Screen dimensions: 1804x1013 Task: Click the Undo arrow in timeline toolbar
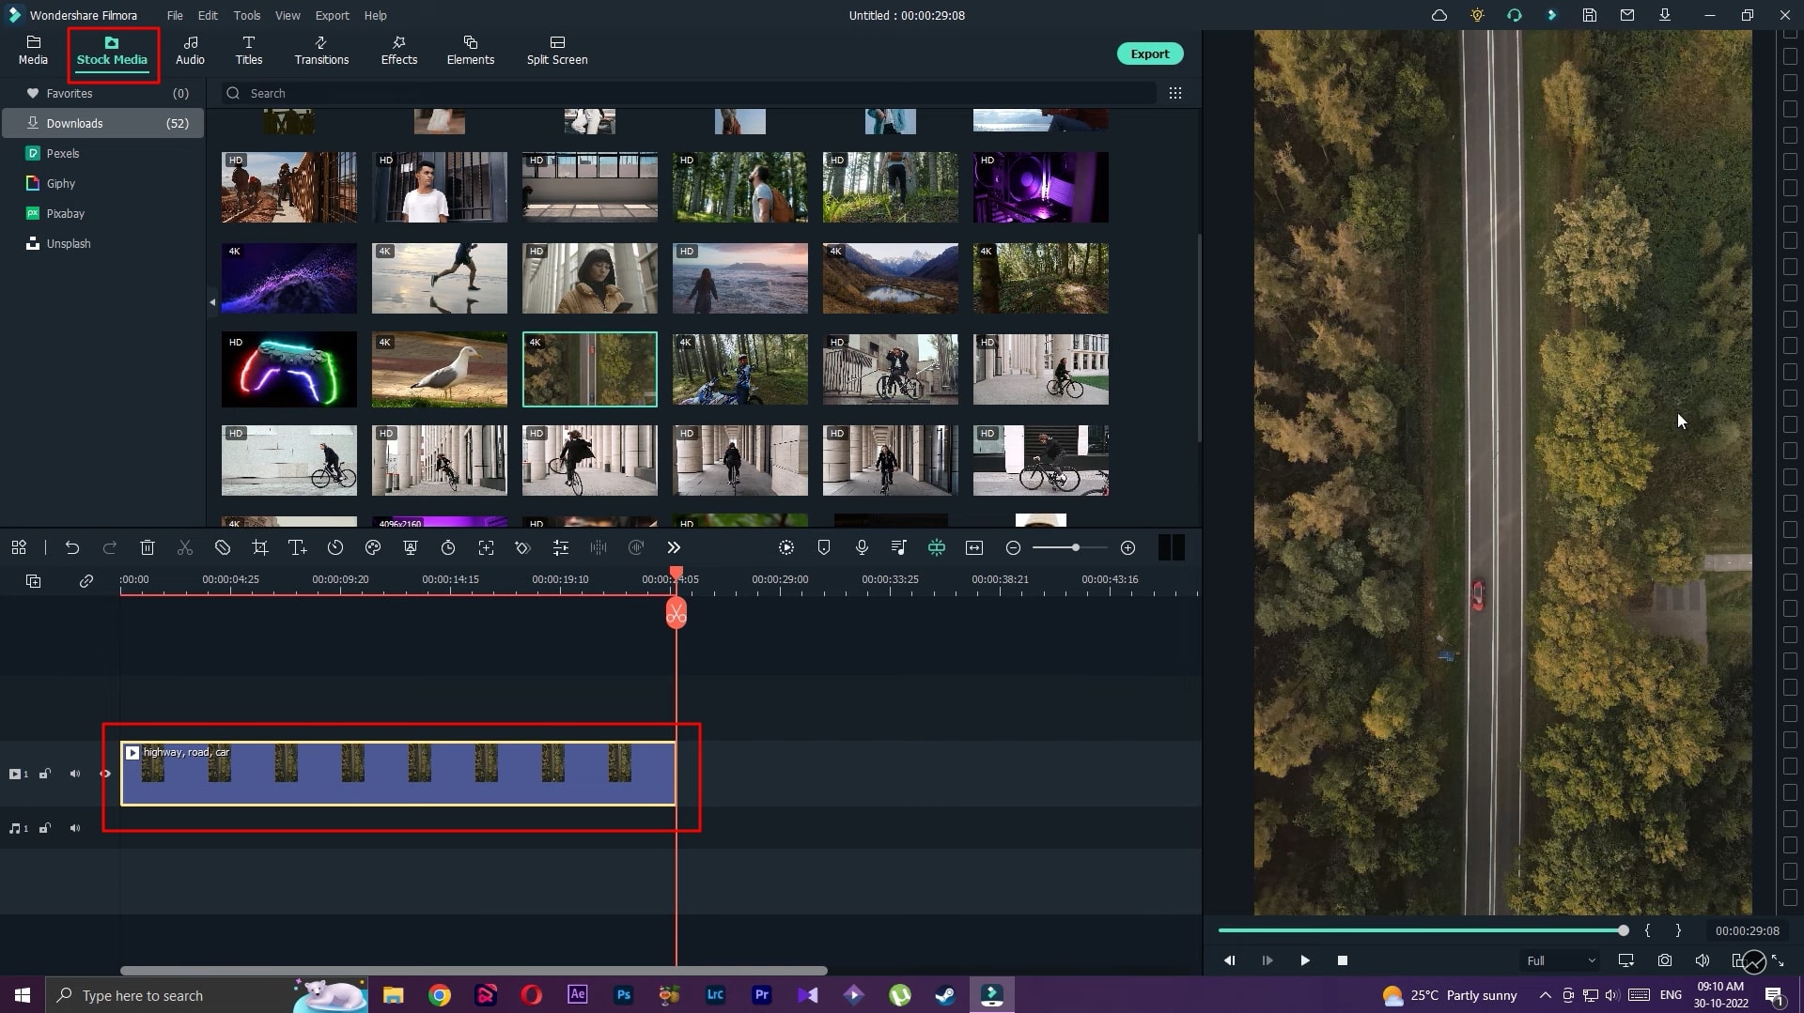pyautogui.click(x=72, y=547)
